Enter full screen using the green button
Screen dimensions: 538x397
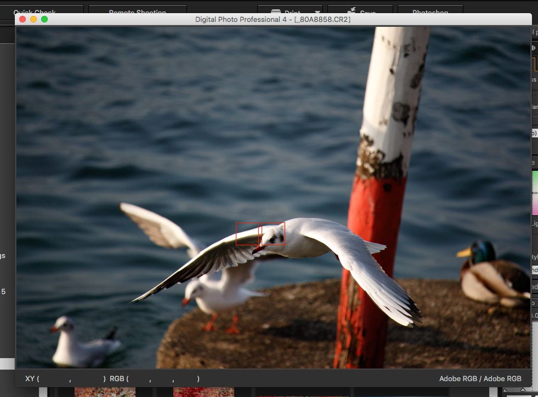click(x=44, y=19)
